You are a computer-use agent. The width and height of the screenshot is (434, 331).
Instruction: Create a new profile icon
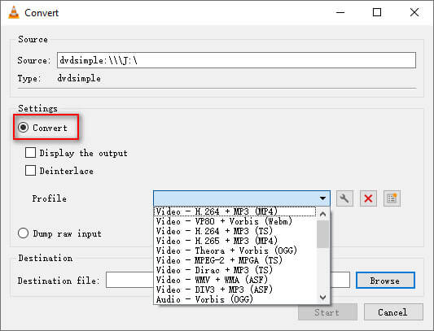tap(392, 198)
